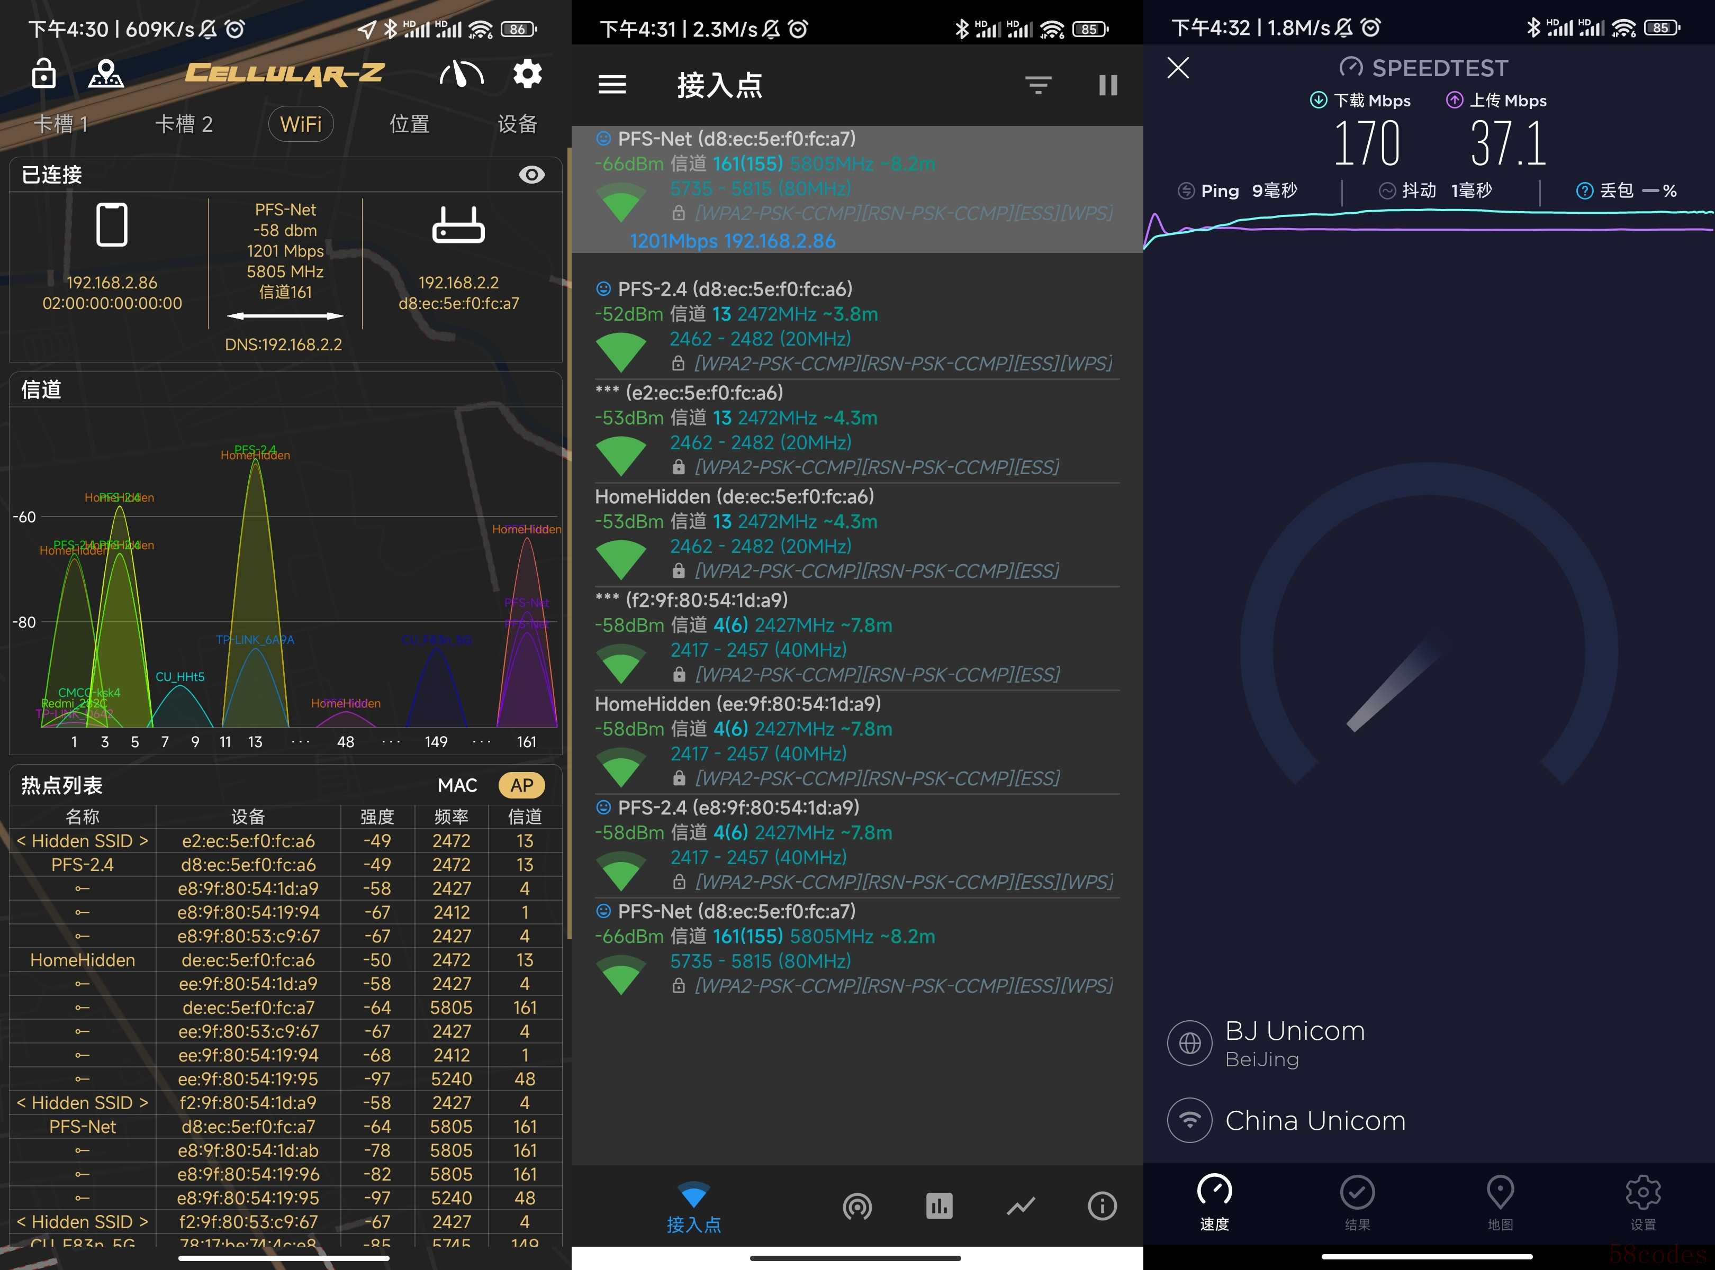The height and width of the screenshot is (1270, 1715).
Task: Switch hotspot list to AP mode
Action: pyautogui.click(x=521, y=785)
